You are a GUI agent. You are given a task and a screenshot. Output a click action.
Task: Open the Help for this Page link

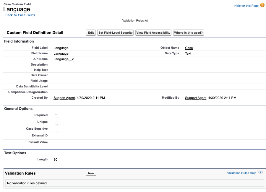246,6
